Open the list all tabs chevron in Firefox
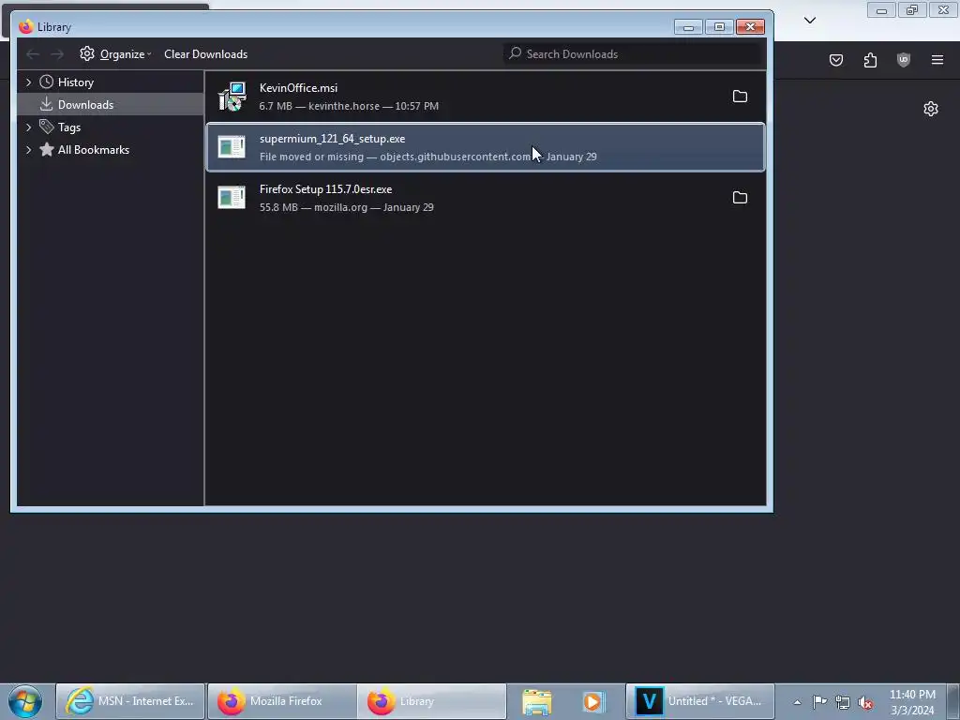The height and width of the screenshot is (720, 960). [x=809, y=21]
